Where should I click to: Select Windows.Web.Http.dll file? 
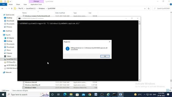coord(33,85)
